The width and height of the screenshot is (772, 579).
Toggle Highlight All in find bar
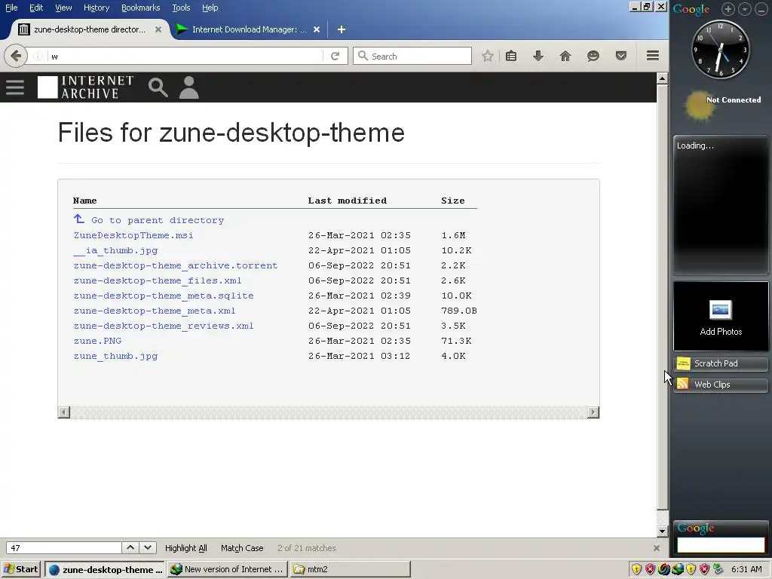pyautogui.click(x=185, y=548)
